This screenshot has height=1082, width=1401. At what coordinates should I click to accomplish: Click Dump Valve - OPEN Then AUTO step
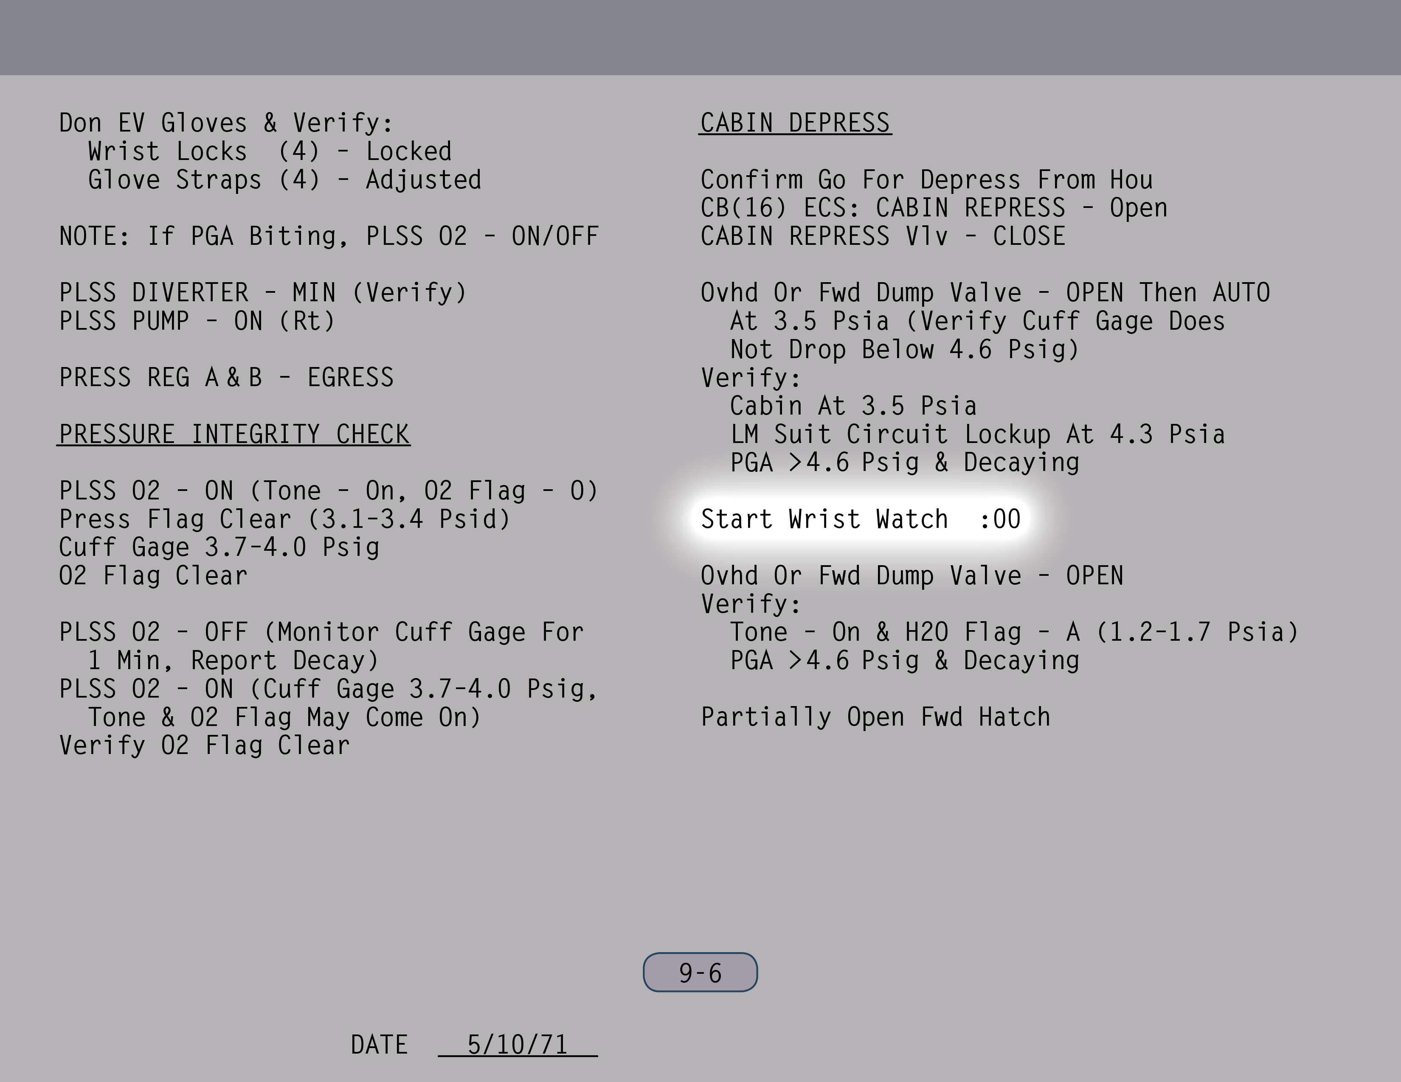pyautogui.click(x=985, y=292)
